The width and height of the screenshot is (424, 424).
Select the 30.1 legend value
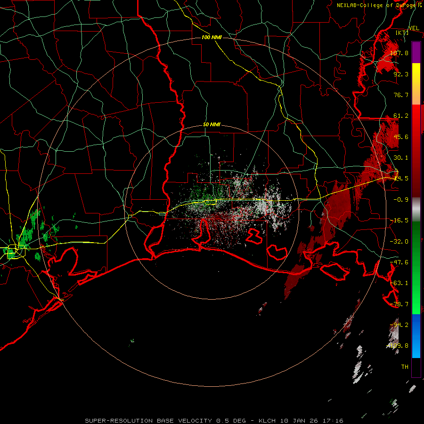pyautogui.click(x=401, y=158)
